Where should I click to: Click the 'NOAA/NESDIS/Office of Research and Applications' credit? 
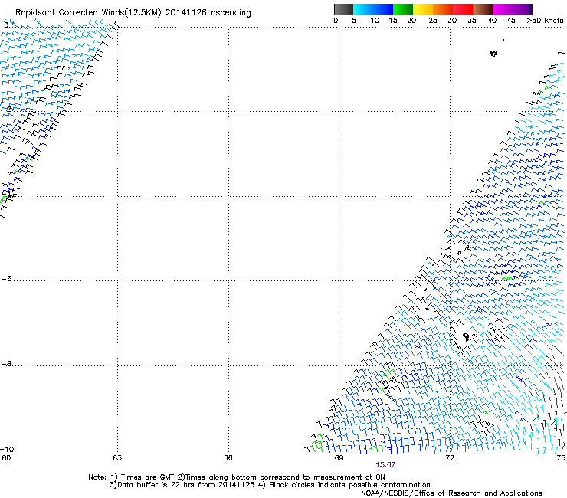click(x=451, y=493)
